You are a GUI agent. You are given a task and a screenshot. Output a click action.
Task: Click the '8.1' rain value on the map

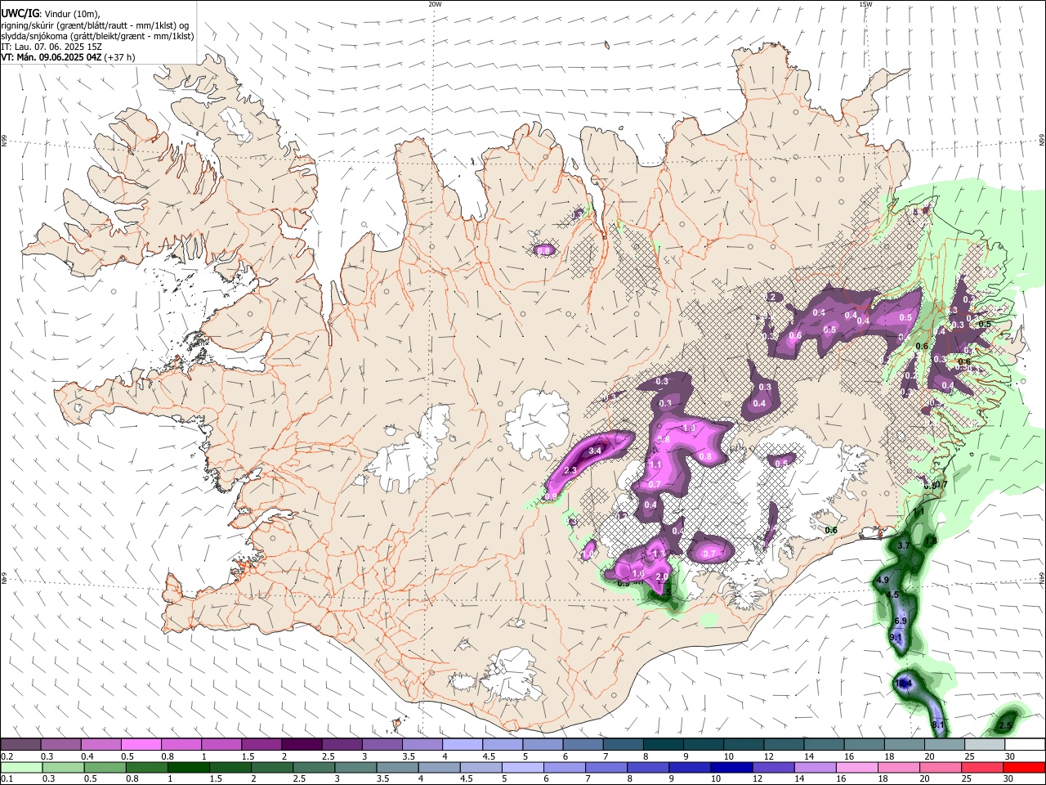[939, 725]
